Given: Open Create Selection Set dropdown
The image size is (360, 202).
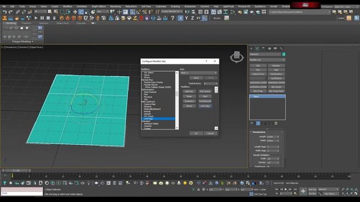Looking at the screenshot, I should (x=172, y=11).
